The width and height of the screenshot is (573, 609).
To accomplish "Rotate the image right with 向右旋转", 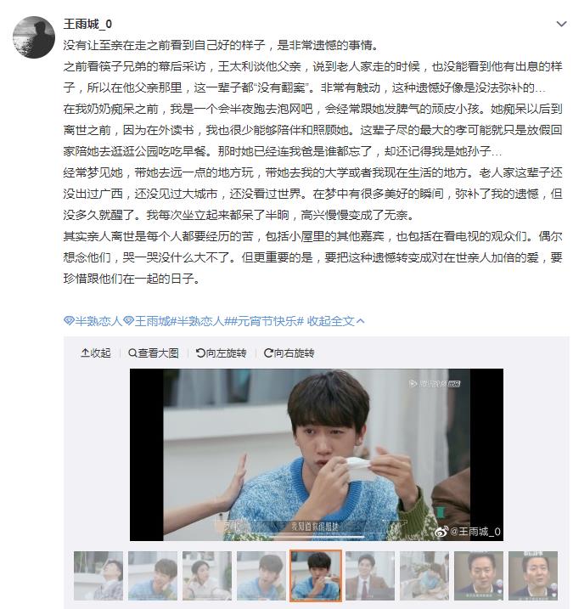I will [x=289, y=353].
